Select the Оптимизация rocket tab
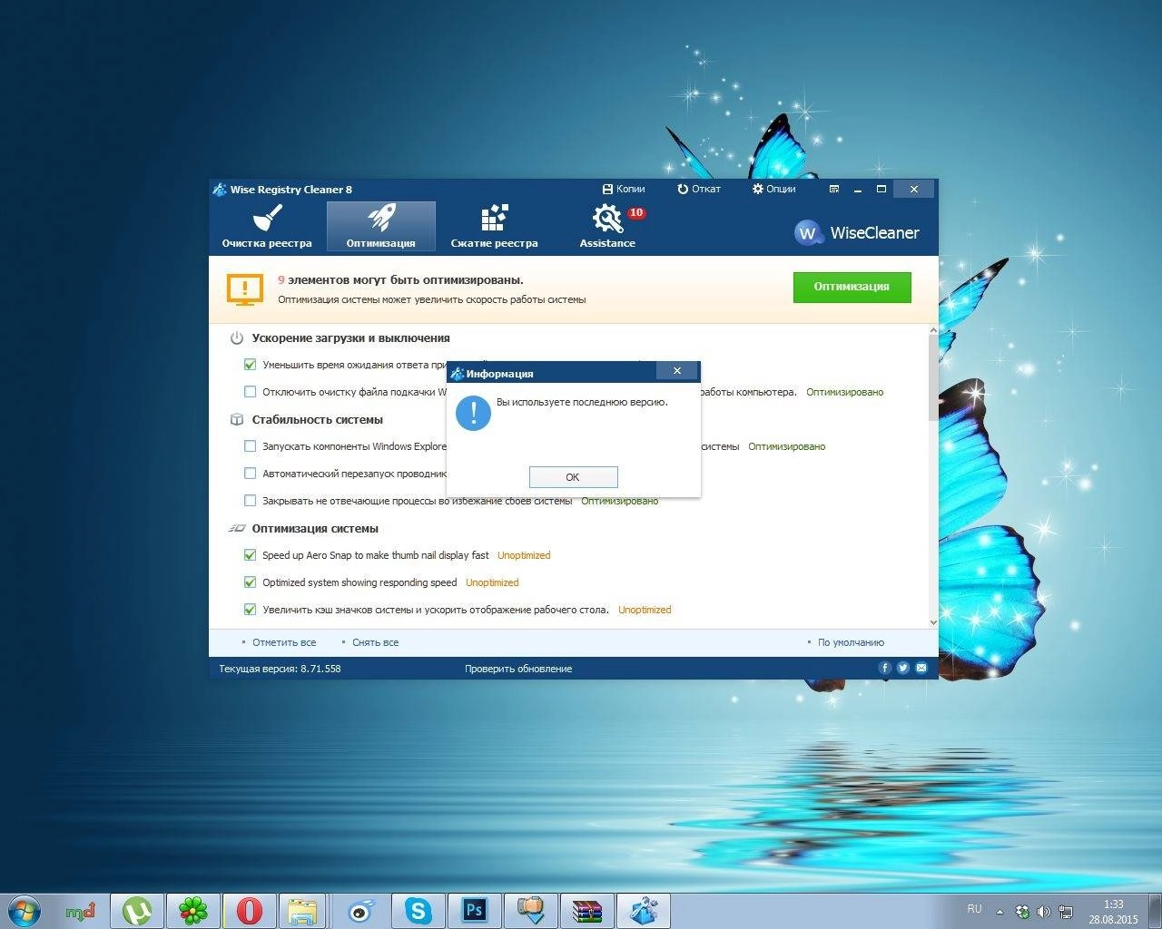 (380, 226)
